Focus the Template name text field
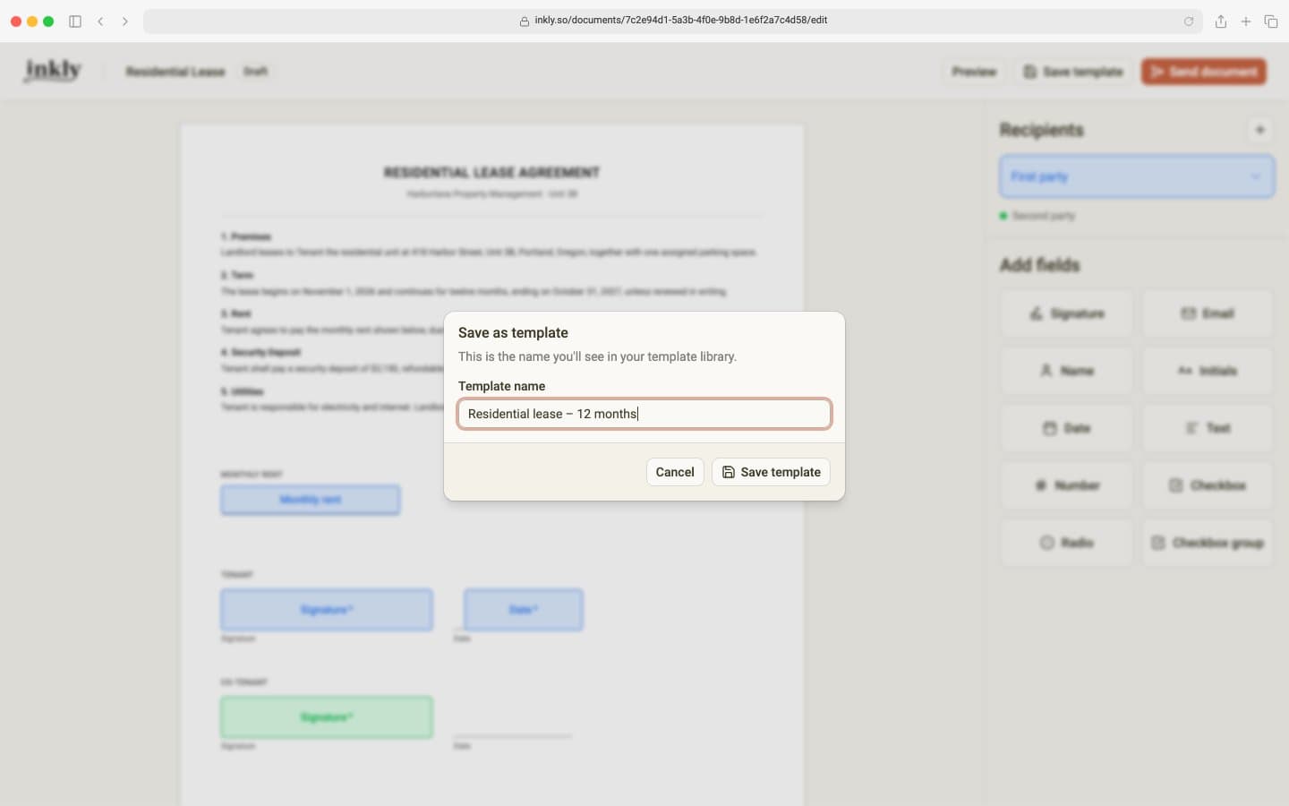Screen dimensions: 1289x806 point(644,414)
